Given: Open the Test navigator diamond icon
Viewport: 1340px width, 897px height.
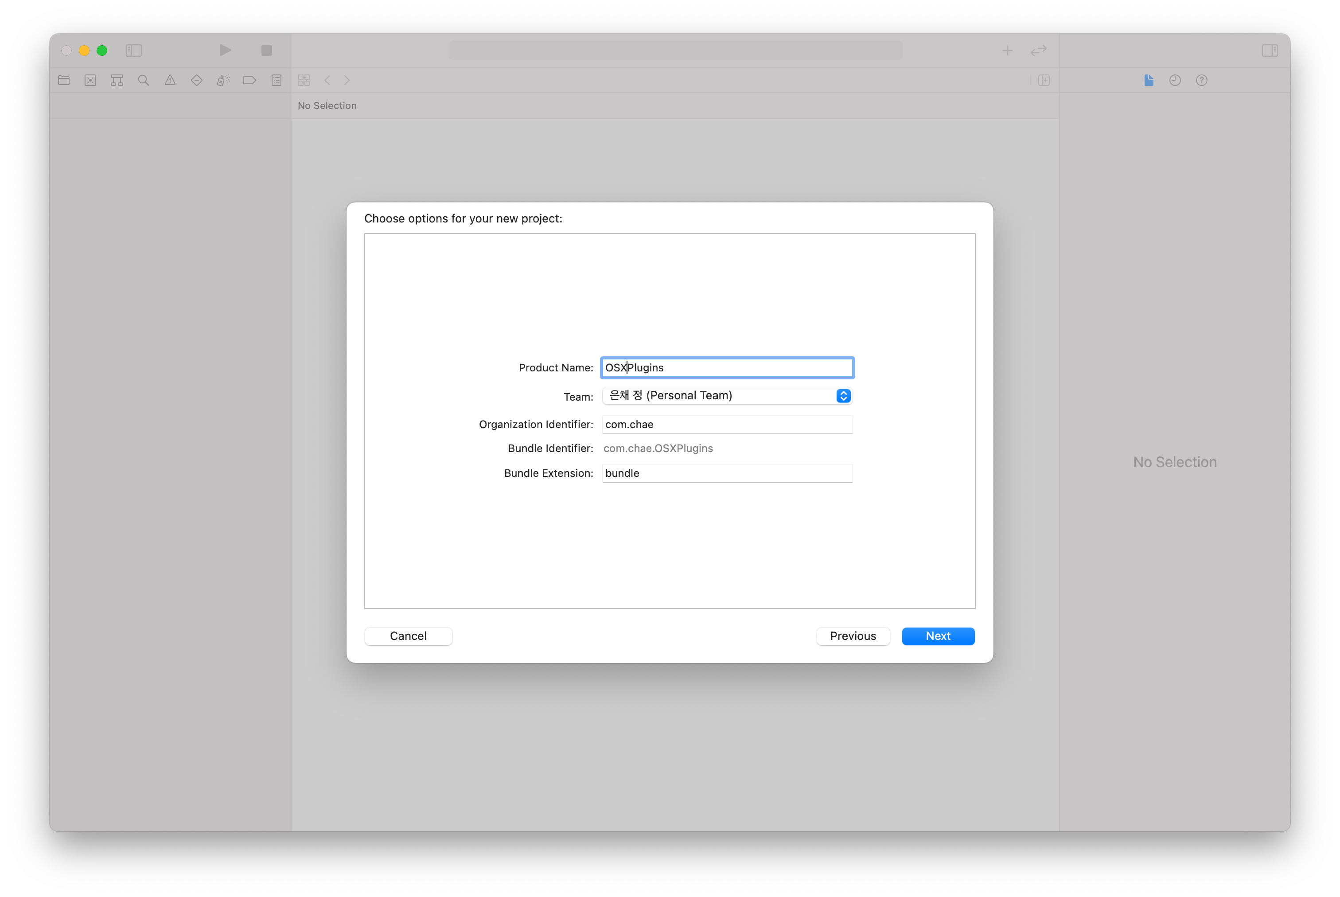Looking at the screenshot, I should pyautogui.click(x=197, y=81).
